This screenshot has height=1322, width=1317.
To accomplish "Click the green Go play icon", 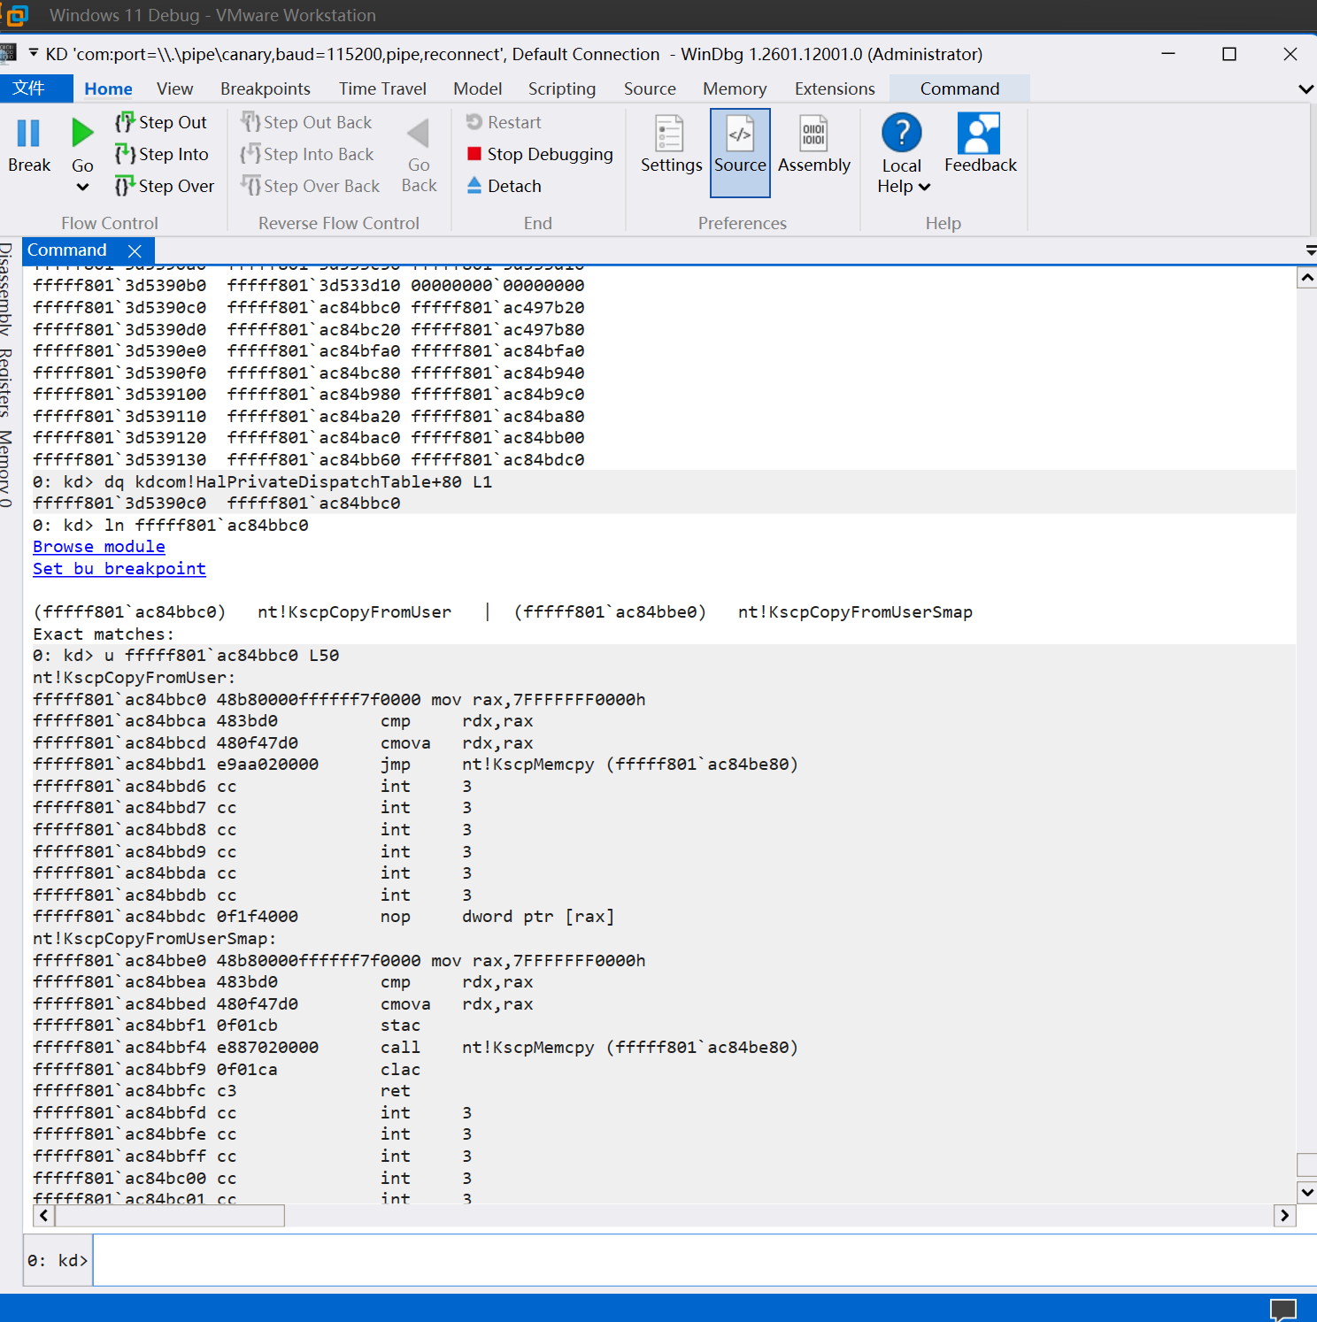I will (x=82, y=133).
